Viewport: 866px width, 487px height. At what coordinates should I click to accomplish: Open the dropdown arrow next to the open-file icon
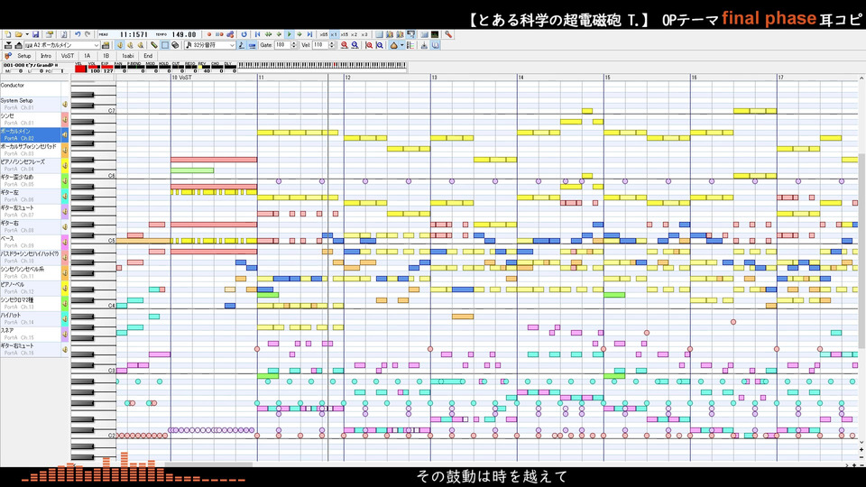click(x=27, y=34)
